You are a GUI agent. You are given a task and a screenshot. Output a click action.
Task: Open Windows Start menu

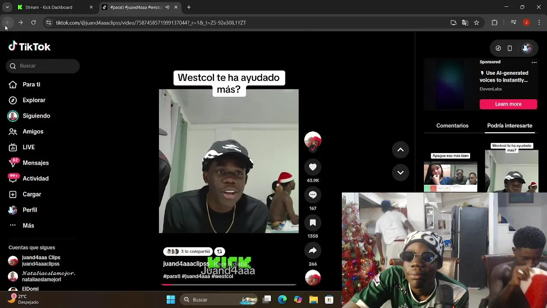pos(171,299)
